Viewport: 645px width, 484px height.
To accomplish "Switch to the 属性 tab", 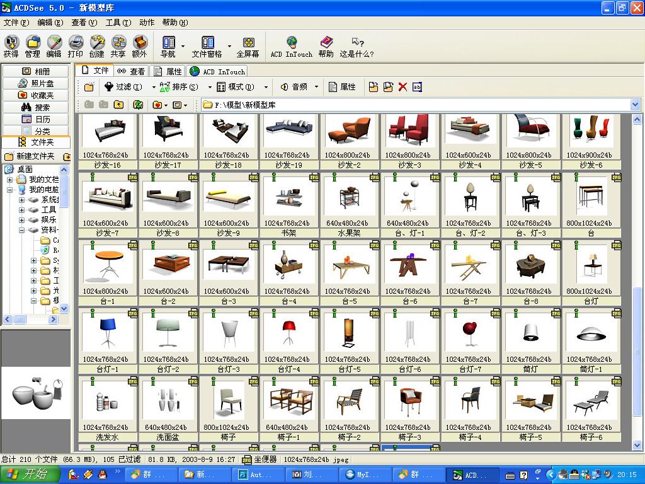I will coord(168,71).
